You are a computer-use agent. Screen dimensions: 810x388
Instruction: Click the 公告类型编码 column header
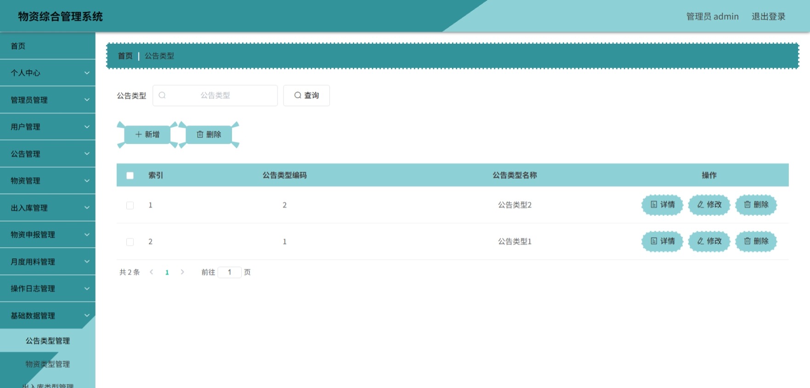click(x=284, y=175)
